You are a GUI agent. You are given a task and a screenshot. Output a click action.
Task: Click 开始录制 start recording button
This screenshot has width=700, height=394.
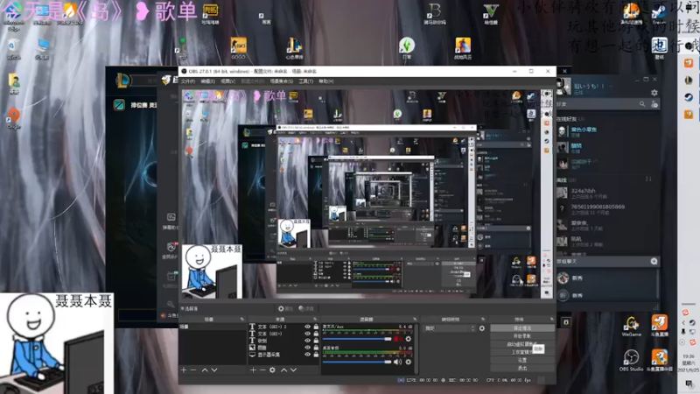coord(521,336)
